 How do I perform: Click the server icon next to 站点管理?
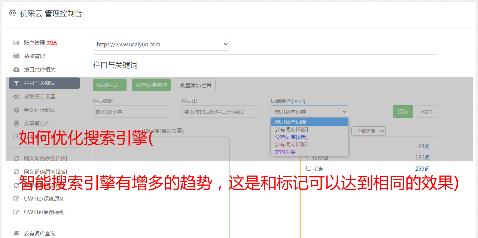pyautogui.click(x=16, y=56)
